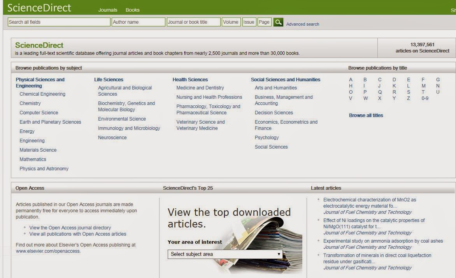
Task: Click the ScienceDirect logo
Action: (x=39, y=8)
